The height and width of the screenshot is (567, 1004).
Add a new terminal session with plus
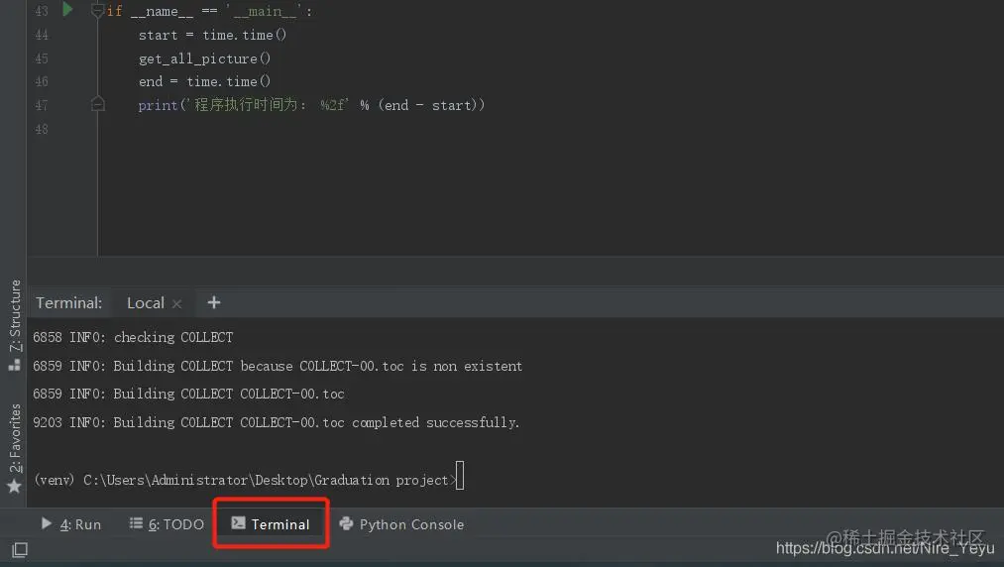(x=214, y=302)
